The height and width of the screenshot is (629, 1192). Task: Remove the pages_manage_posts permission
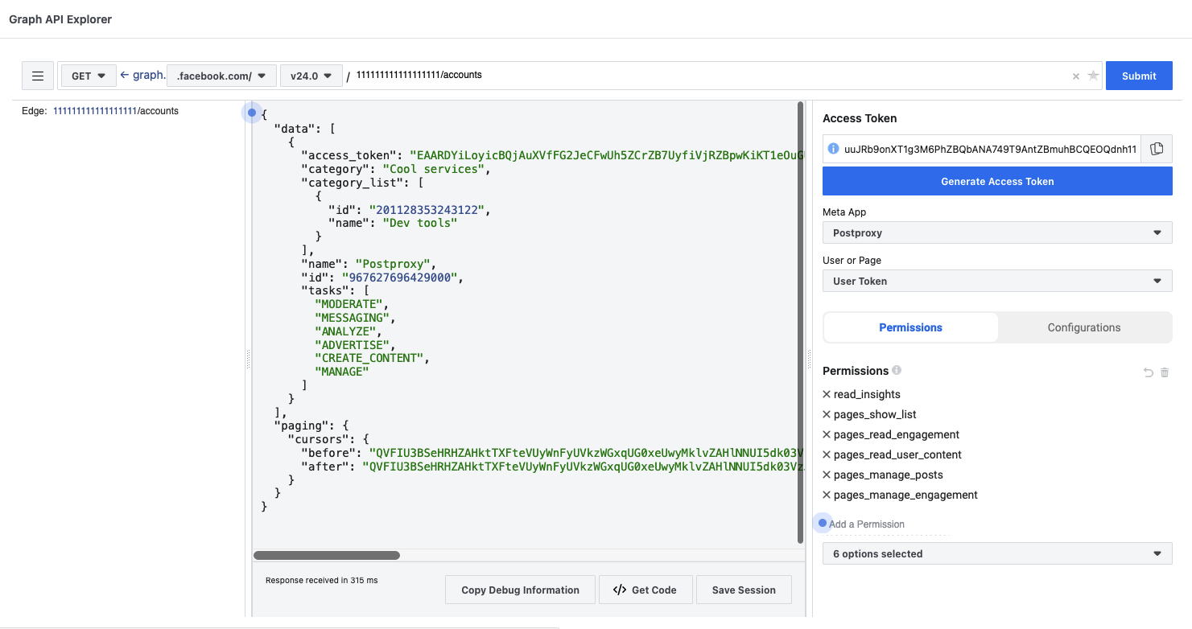point(826,475)
